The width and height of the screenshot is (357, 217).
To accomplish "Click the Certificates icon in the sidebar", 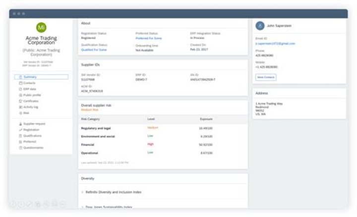I will click(20, 101).
